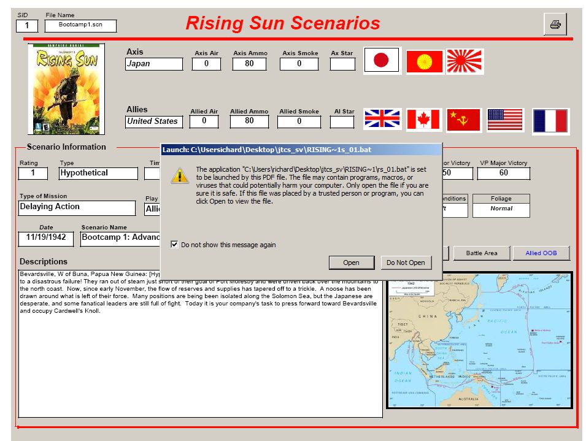The width and height of the screenshot is (586, 441).
Task: Select the Japanese imperial chrysanthemum flag
Action: pos(425,61)
